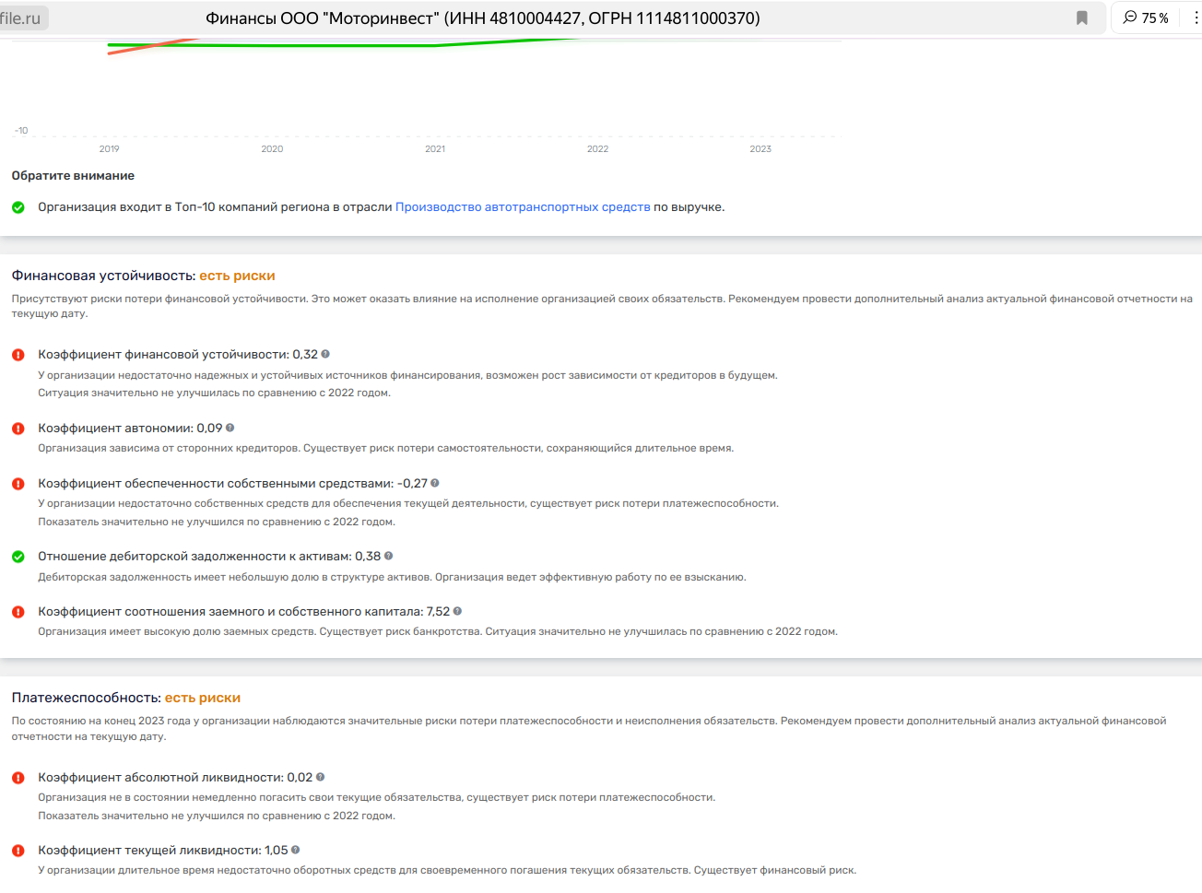Click help icon after own funds coefficient -0,27
1202x893 pixels.
[435, 483]
